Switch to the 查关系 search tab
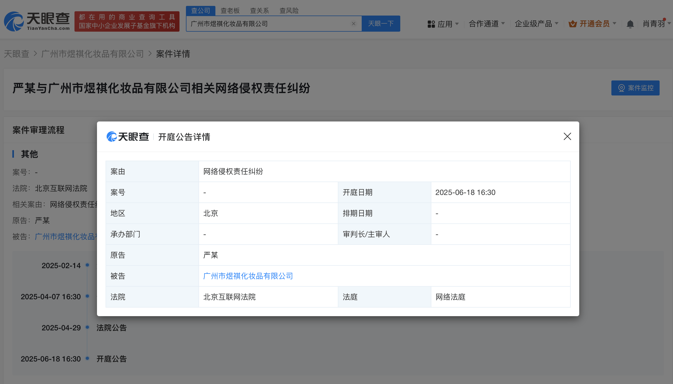This screenshot has height=384, width=673. click(x=259, y=11)
